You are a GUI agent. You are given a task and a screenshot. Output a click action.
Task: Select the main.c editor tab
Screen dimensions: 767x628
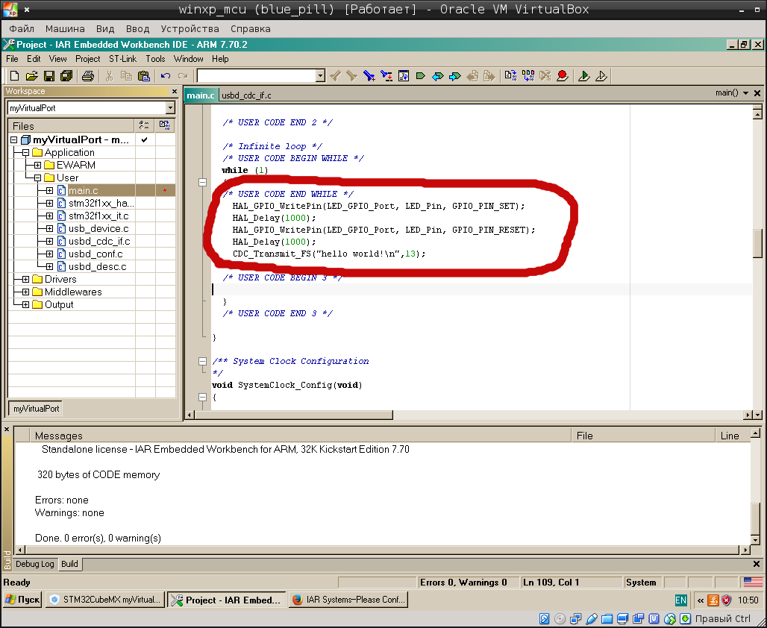[201, 95]
